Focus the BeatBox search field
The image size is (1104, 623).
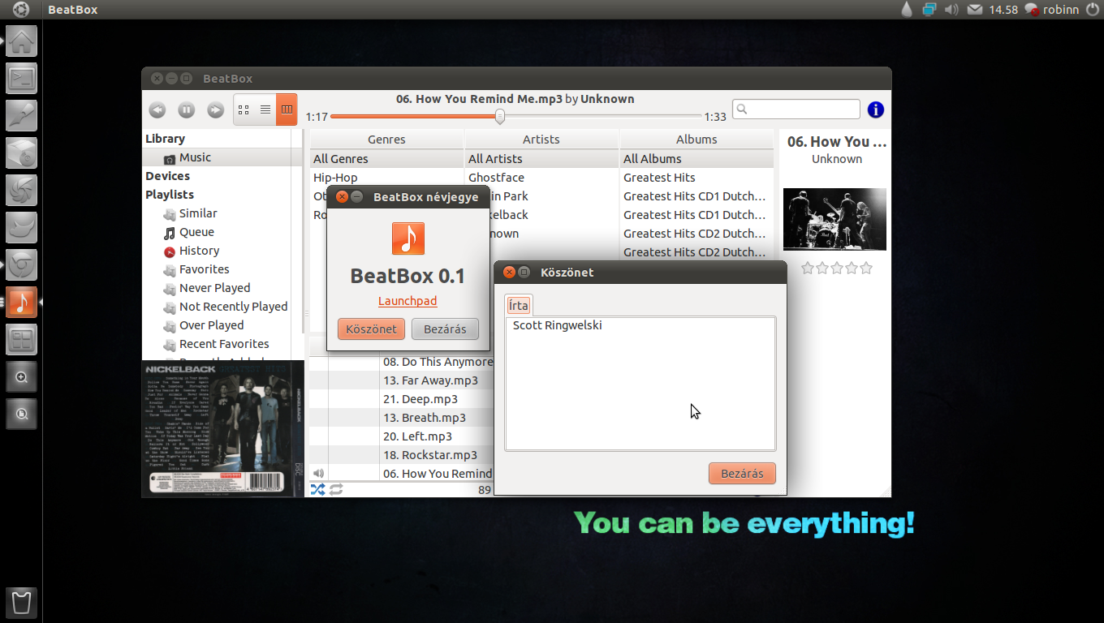click(x=796, y=110)
